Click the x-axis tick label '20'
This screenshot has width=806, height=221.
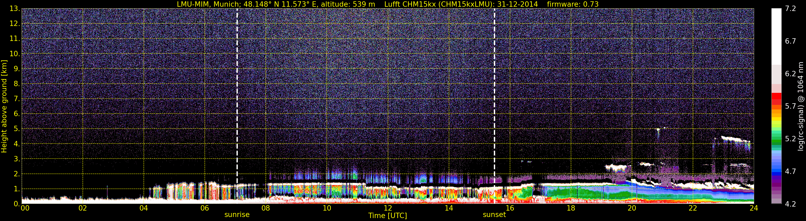tap(632, 208)
